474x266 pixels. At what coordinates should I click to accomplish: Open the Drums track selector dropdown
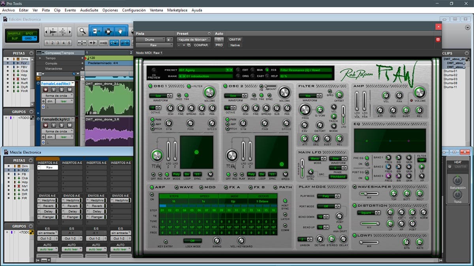click(x=150, y=39)
